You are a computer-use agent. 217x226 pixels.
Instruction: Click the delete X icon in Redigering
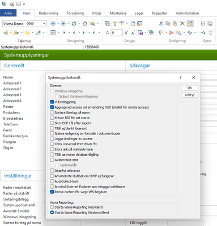click(x=182, y=24)
